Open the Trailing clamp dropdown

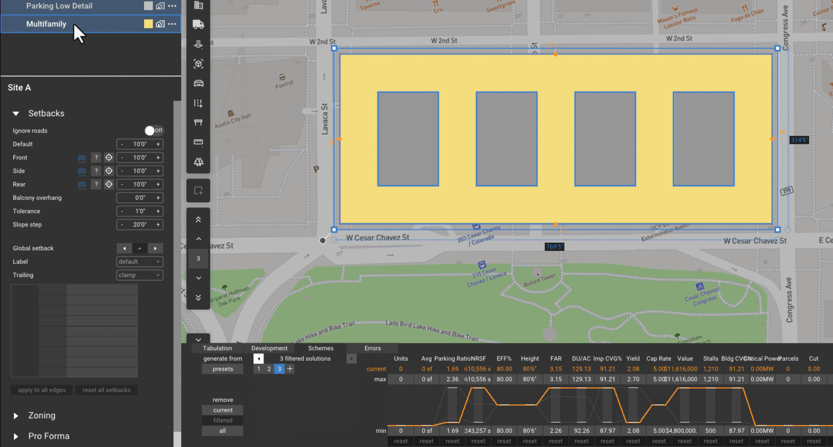pos(139,275)
